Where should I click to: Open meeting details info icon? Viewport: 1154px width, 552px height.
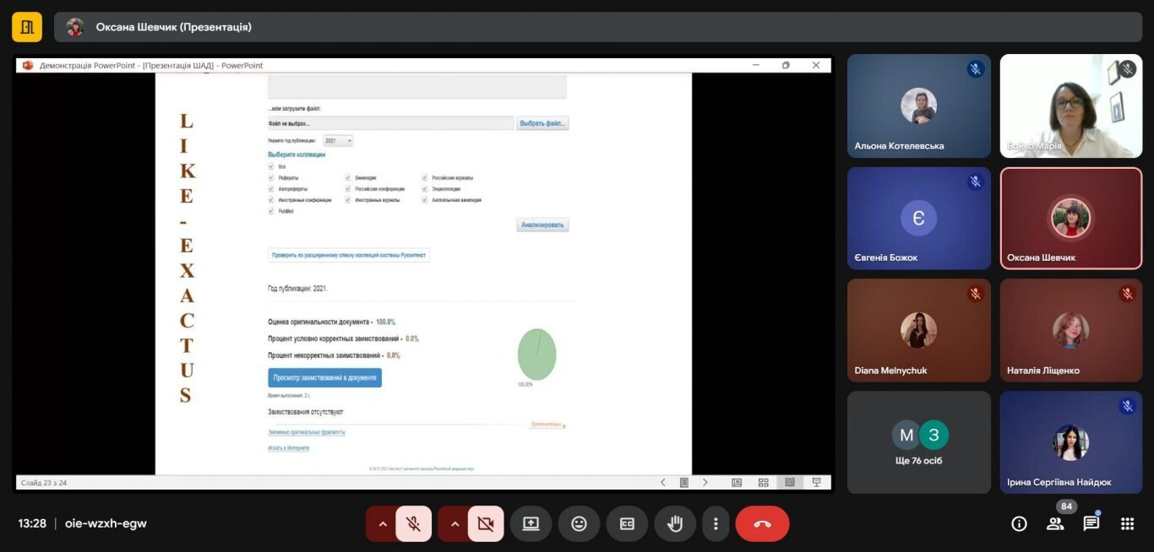[1019, 523]
